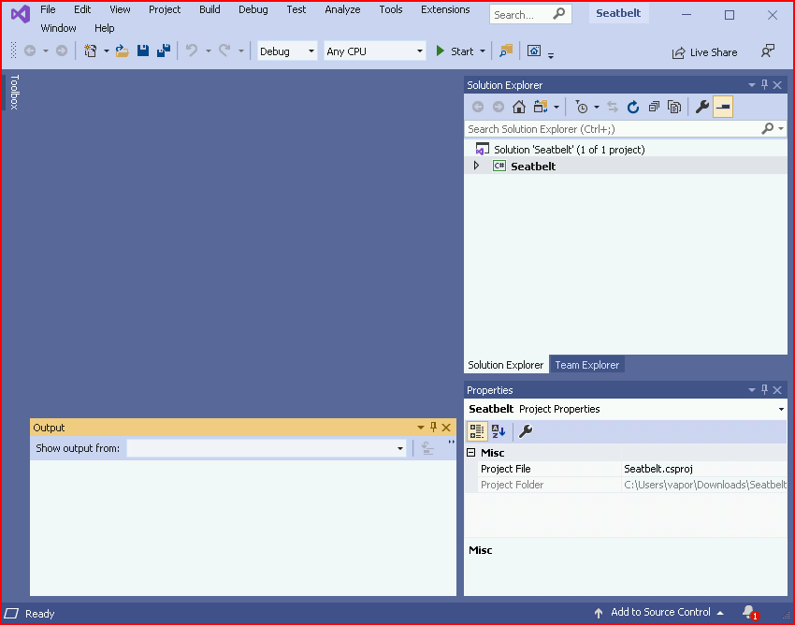
Task: Click the Redo arrow icon
Action: pyautogui.click(x=224, y=51)
